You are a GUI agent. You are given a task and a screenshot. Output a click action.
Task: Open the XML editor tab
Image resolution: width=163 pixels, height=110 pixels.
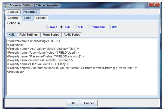click(11, 35)
